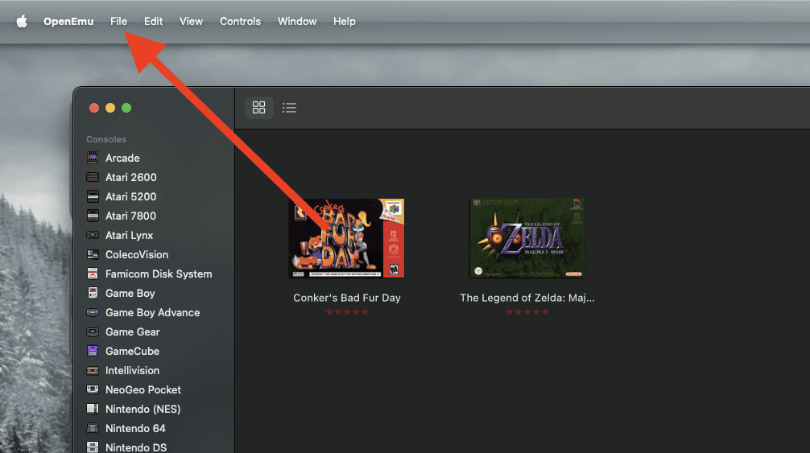Click the Atari Lynx console icon
The width and height of the screenshot is (810, 453).
click(x=93, y=235)
